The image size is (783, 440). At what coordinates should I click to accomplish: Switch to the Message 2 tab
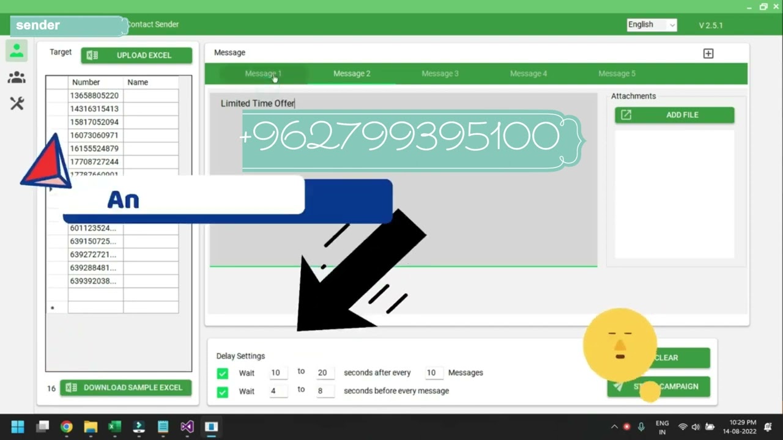point(352,73)
